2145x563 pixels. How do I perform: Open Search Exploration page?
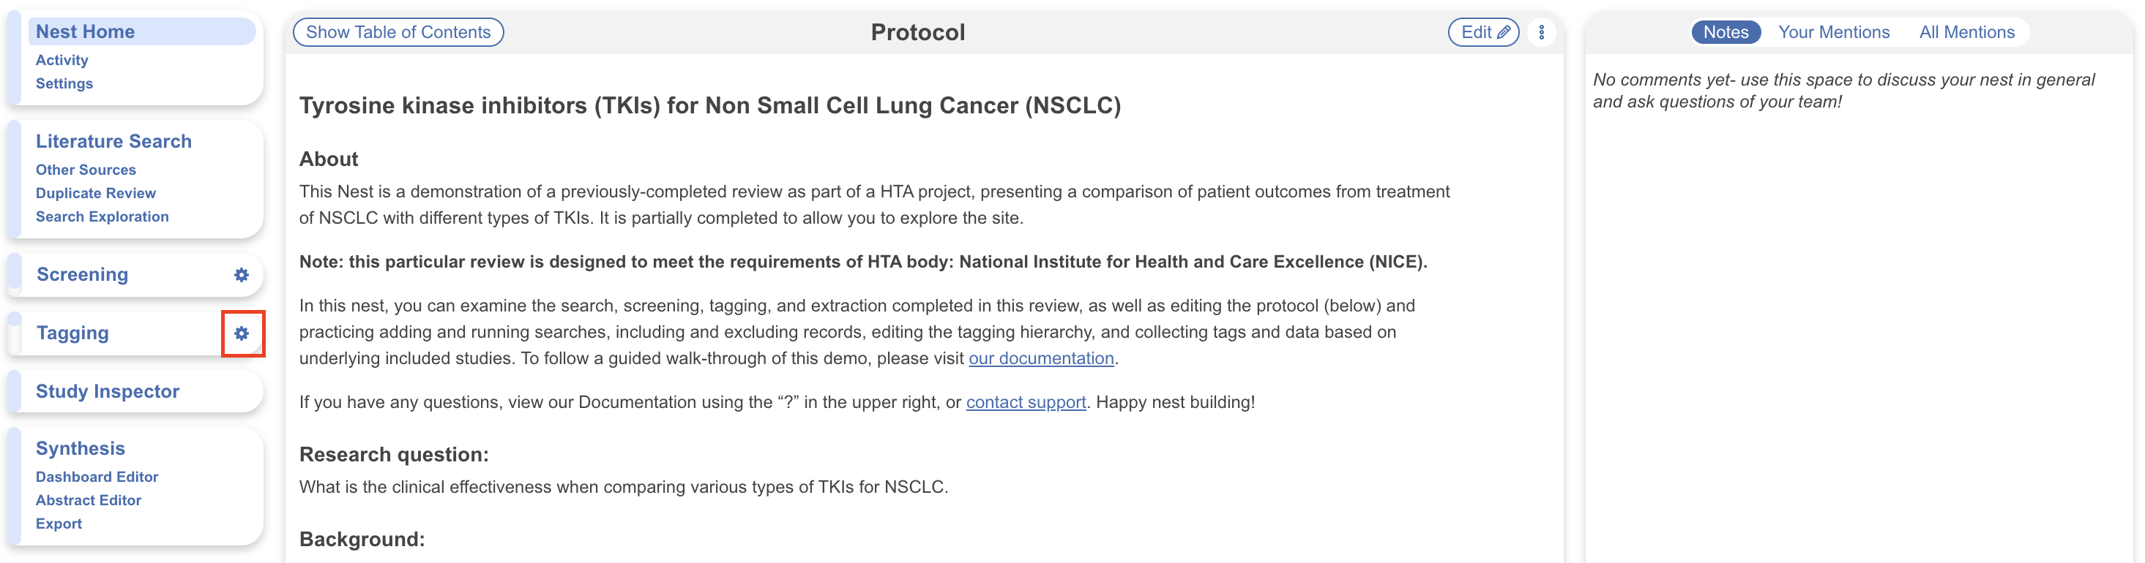click(x=102, y=216)
